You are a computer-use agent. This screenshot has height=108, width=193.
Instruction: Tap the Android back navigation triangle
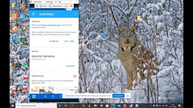point(45,96)
